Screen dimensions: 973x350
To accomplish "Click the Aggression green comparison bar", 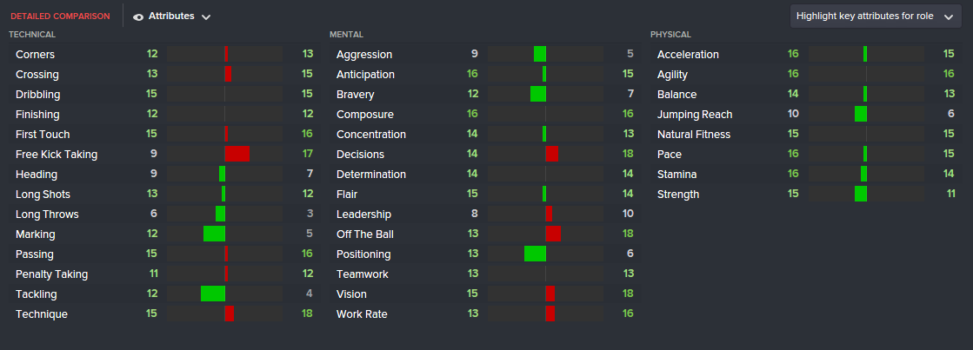I will tap(540, 54).
